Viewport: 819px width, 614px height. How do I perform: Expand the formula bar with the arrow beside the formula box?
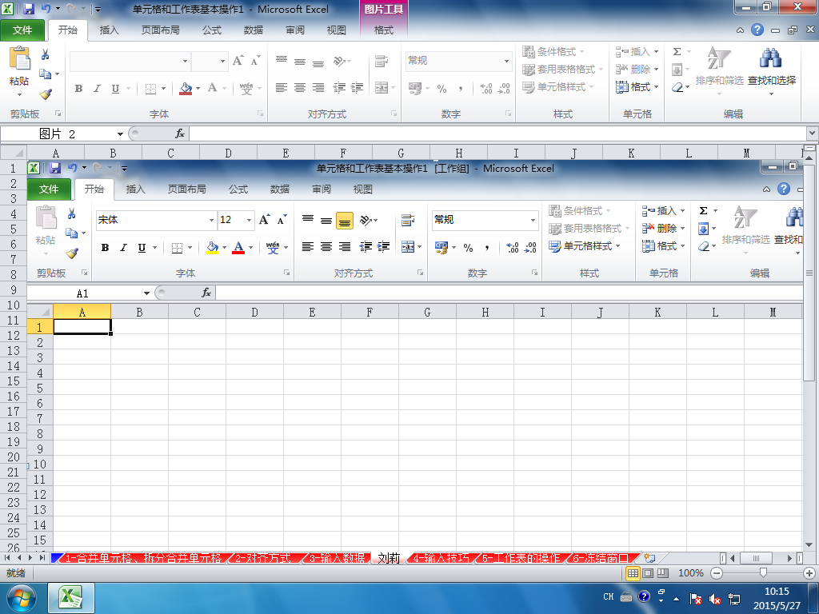(813, 134)
